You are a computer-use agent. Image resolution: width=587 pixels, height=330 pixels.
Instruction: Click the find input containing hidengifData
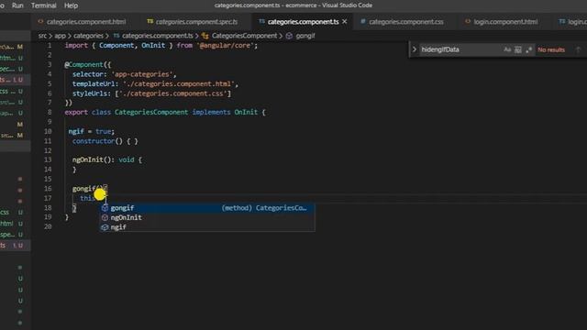460,49
